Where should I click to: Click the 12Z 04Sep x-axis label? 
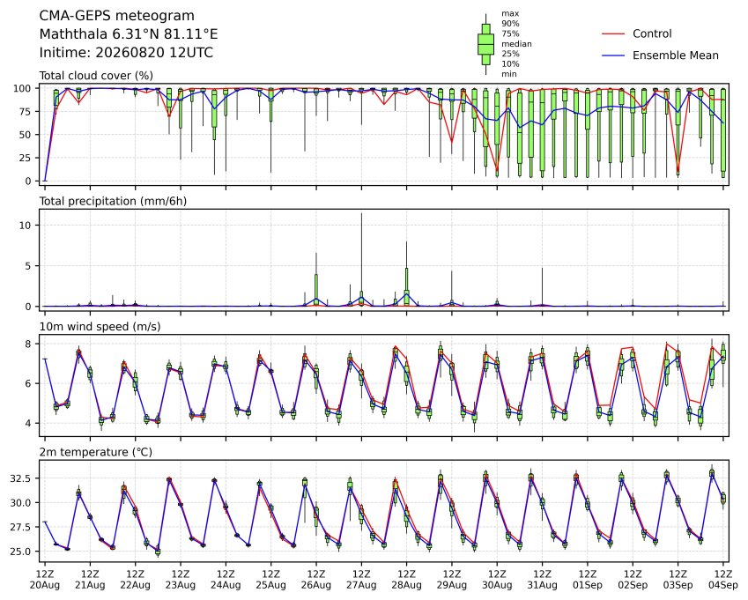coord(723,580)
